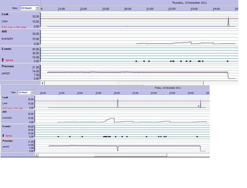The image size is (247, 188).
Task: Click the red Apnea icon in the upper Events panel
Action: (x=3, y=60)
